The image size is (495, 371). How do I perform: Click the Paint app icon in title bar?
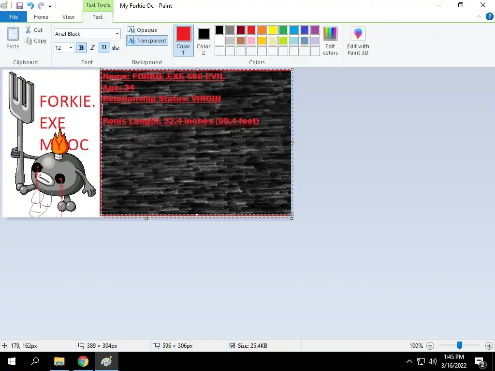pos(4,6)
